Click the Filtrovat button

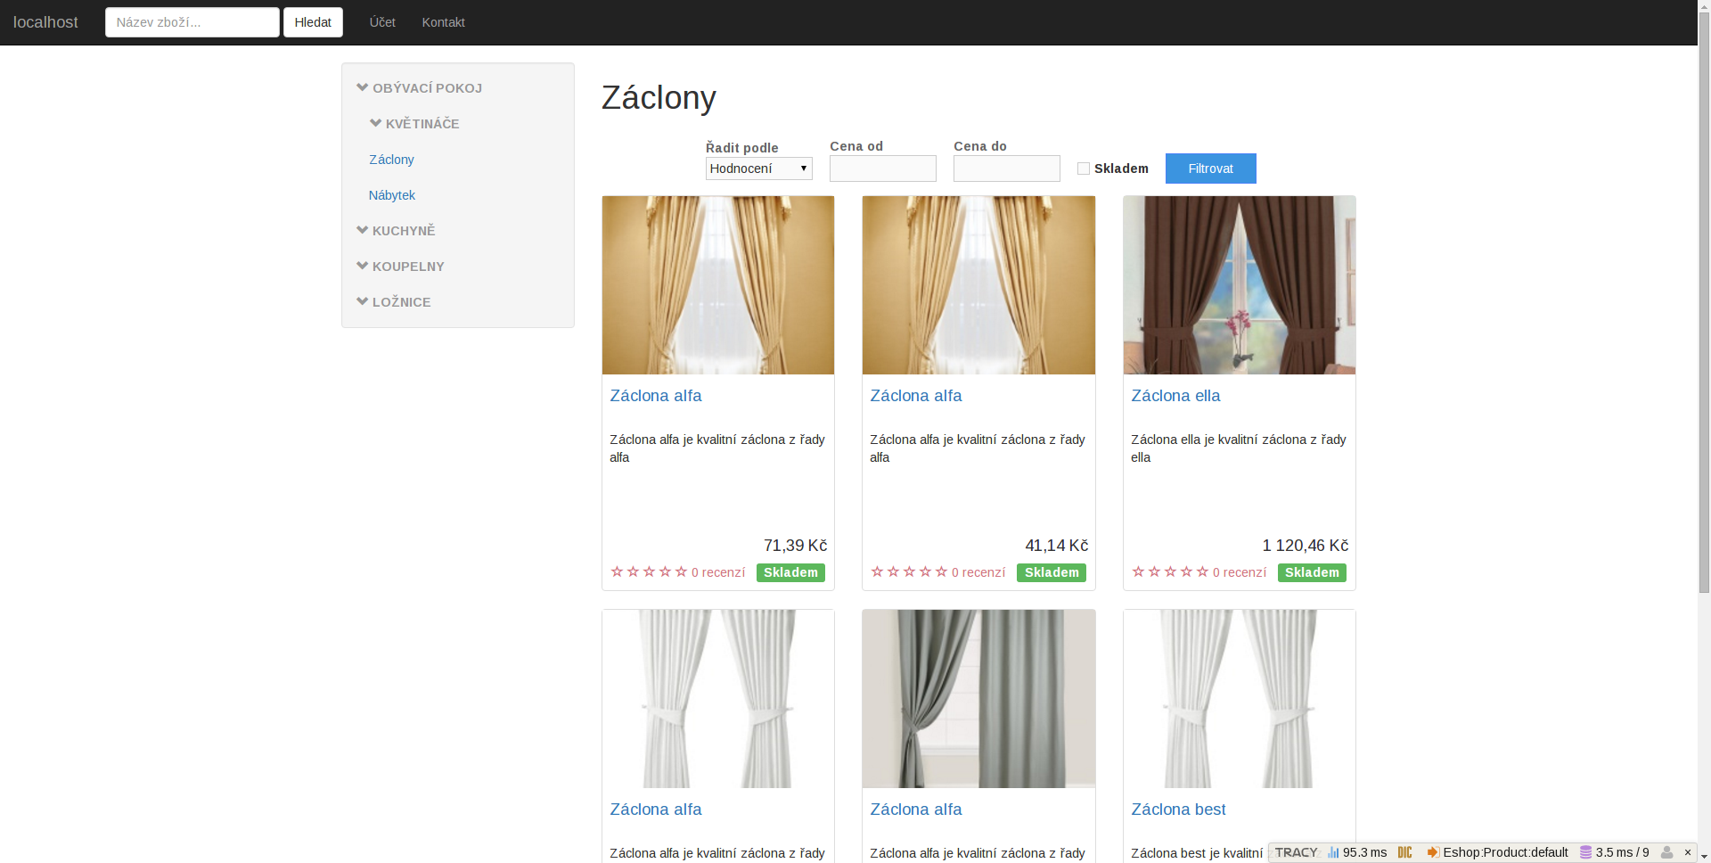click(1210, 168)
